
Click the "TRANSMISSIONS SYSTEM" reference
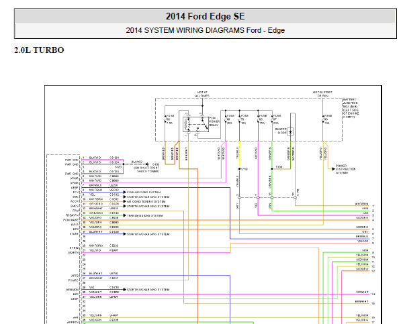click(x=144, y=215)
